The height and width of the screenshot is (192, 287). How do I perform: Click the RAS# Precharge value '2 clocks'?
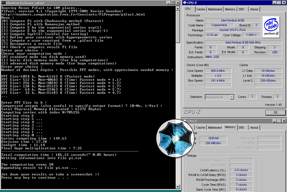242,180
